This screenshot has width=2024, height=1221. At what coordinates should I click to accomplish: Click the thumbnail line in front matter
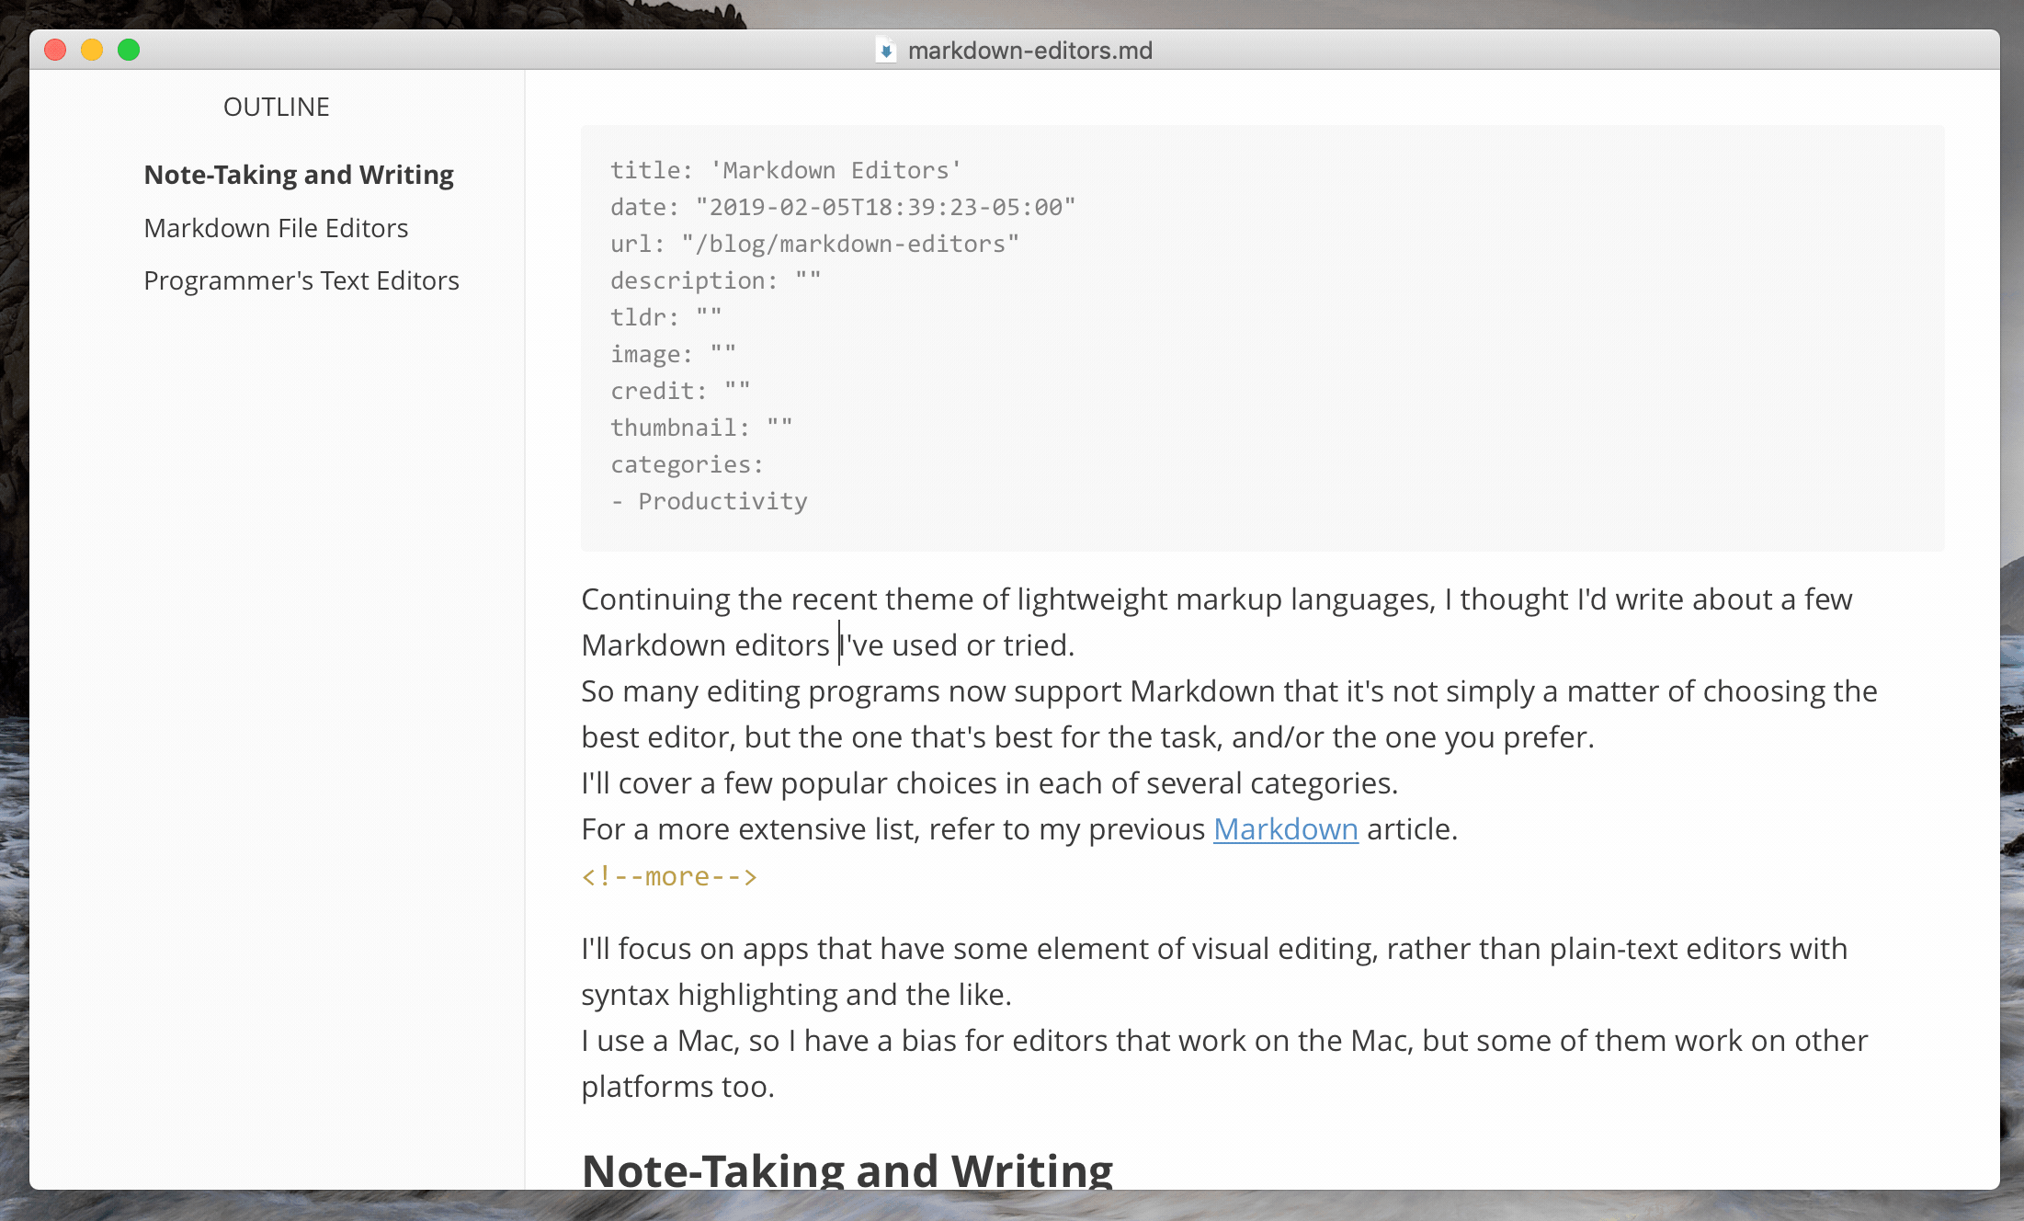pyautogui.click(x=700, y=428)
